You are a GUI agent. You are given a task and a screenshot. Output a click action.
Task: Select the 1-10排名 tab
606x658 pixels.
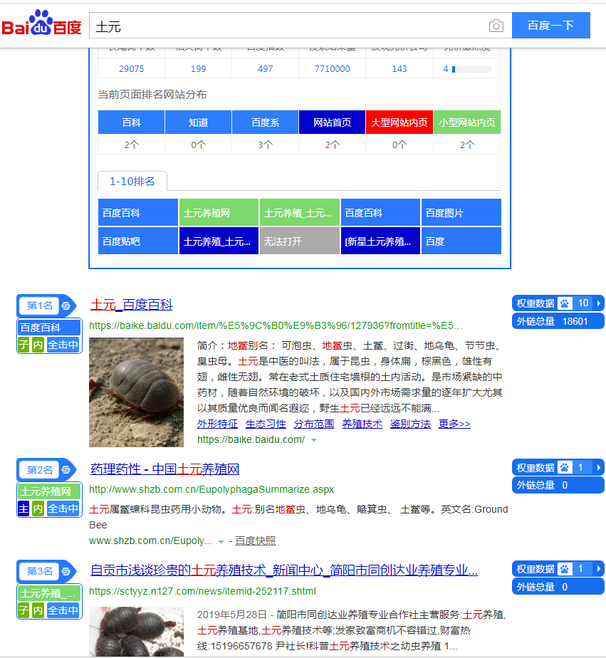pos(132,182)
